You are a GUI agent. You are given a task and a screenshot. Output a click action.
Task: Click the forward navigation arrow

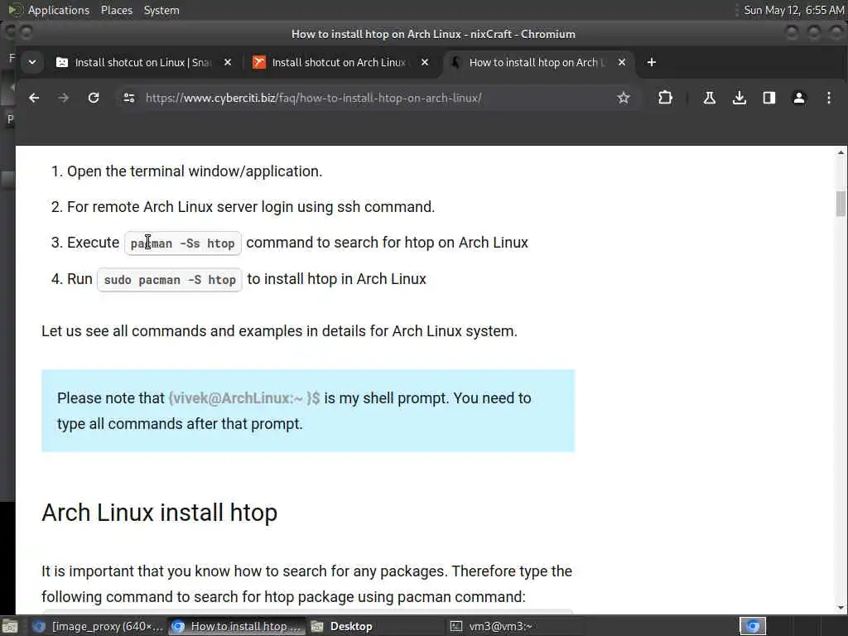(x=63, y=98)
